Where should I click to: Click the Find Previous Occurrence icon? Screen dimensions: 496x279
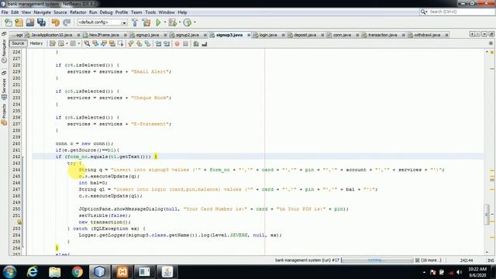pyautogui.click(x=95, y=43)
